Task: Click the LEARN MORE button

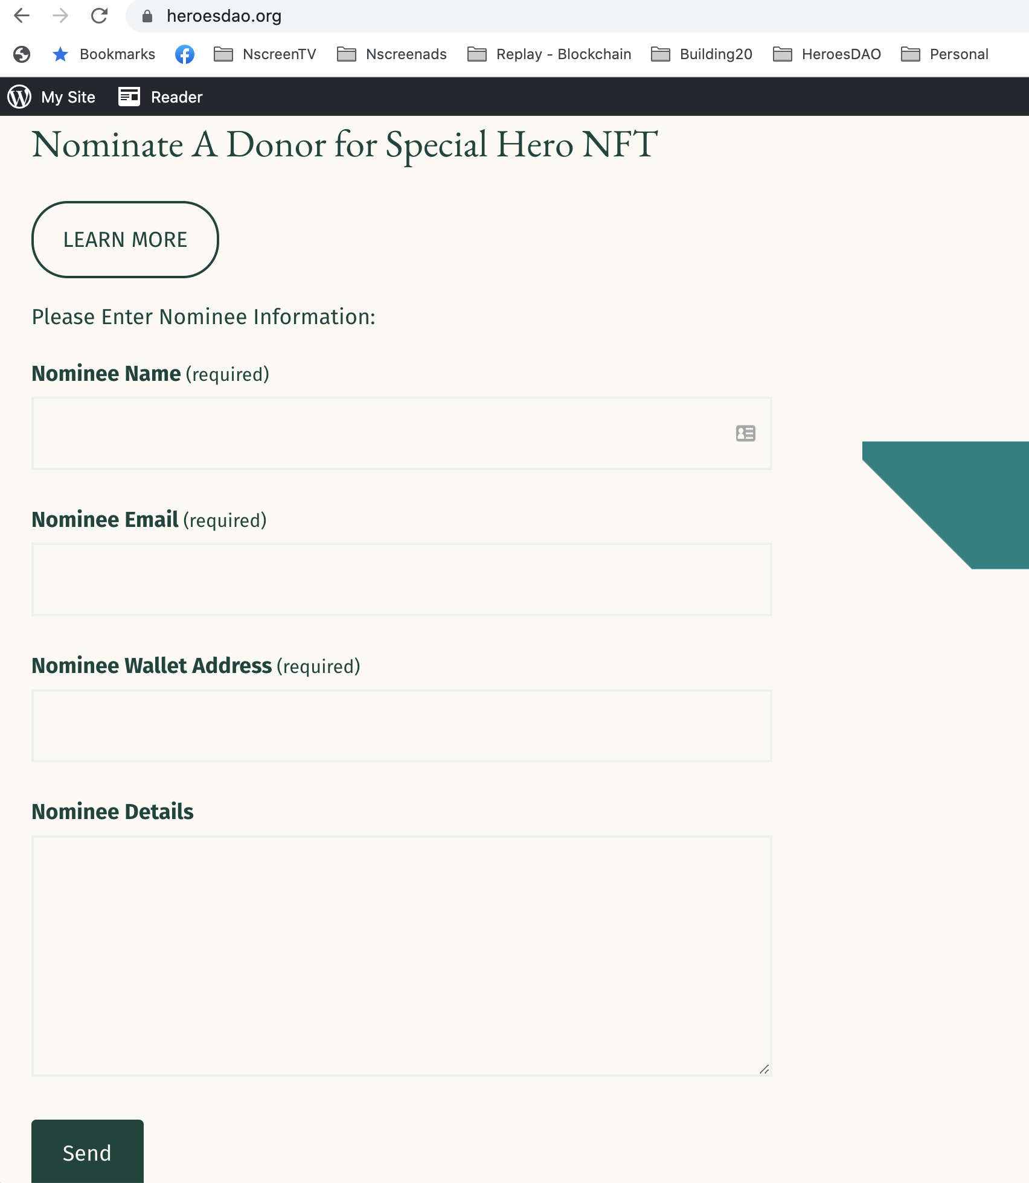Action: point(125,240)
